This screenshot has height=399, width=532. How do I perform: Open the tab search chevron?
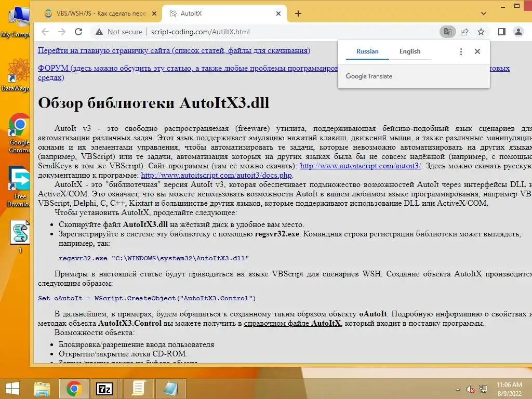484,14
